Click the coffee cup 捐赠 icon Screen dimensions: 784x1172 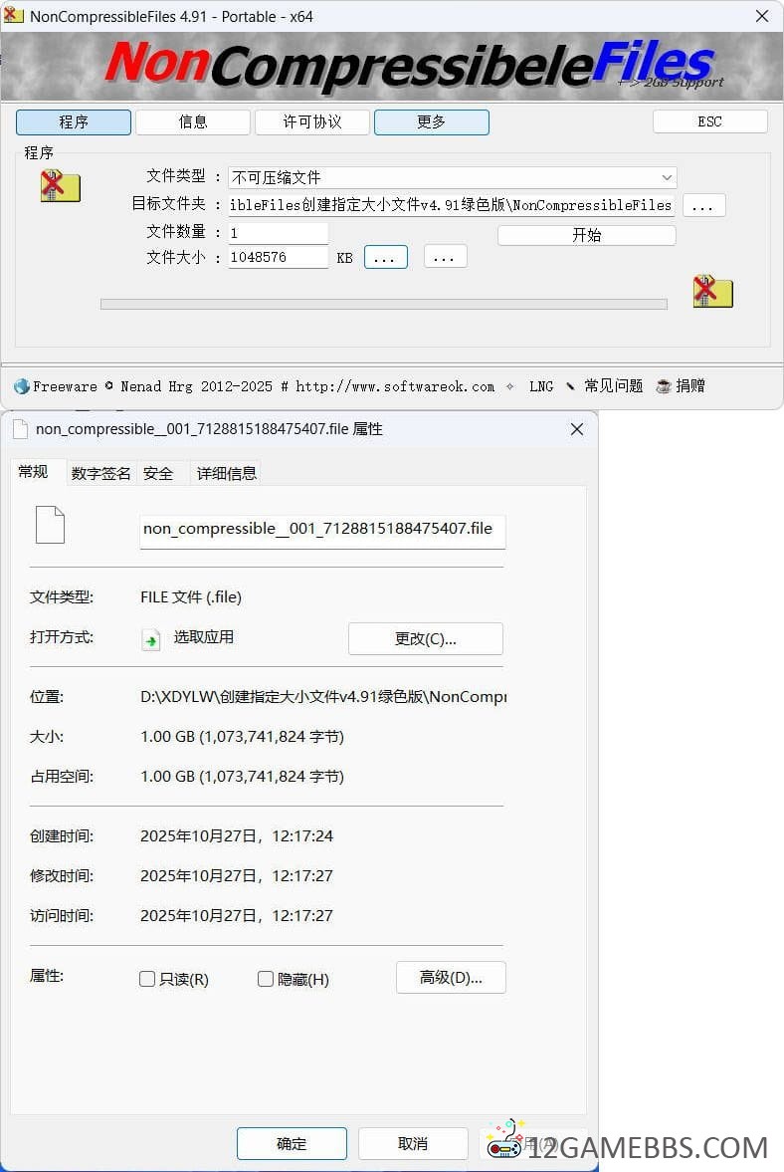tap(664, 386)
